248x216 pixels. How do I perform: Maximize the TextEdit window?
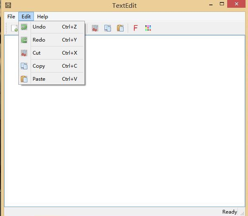point(222,4)
